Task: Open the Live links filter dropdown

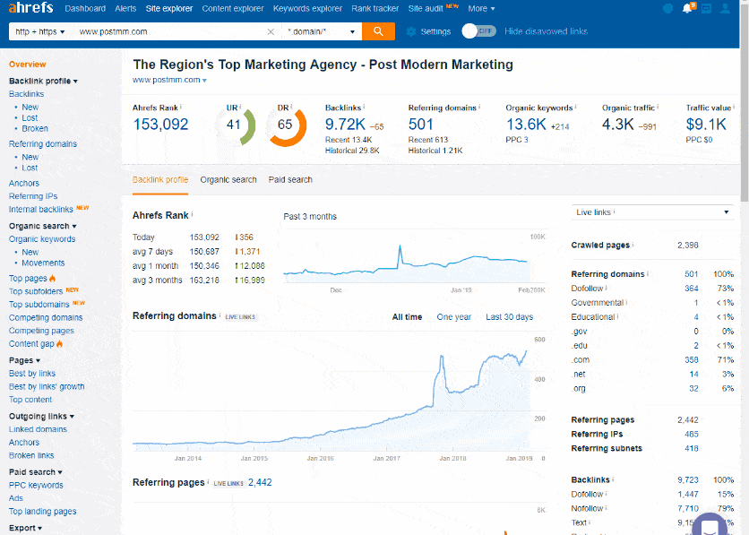Action: point(652,211)
